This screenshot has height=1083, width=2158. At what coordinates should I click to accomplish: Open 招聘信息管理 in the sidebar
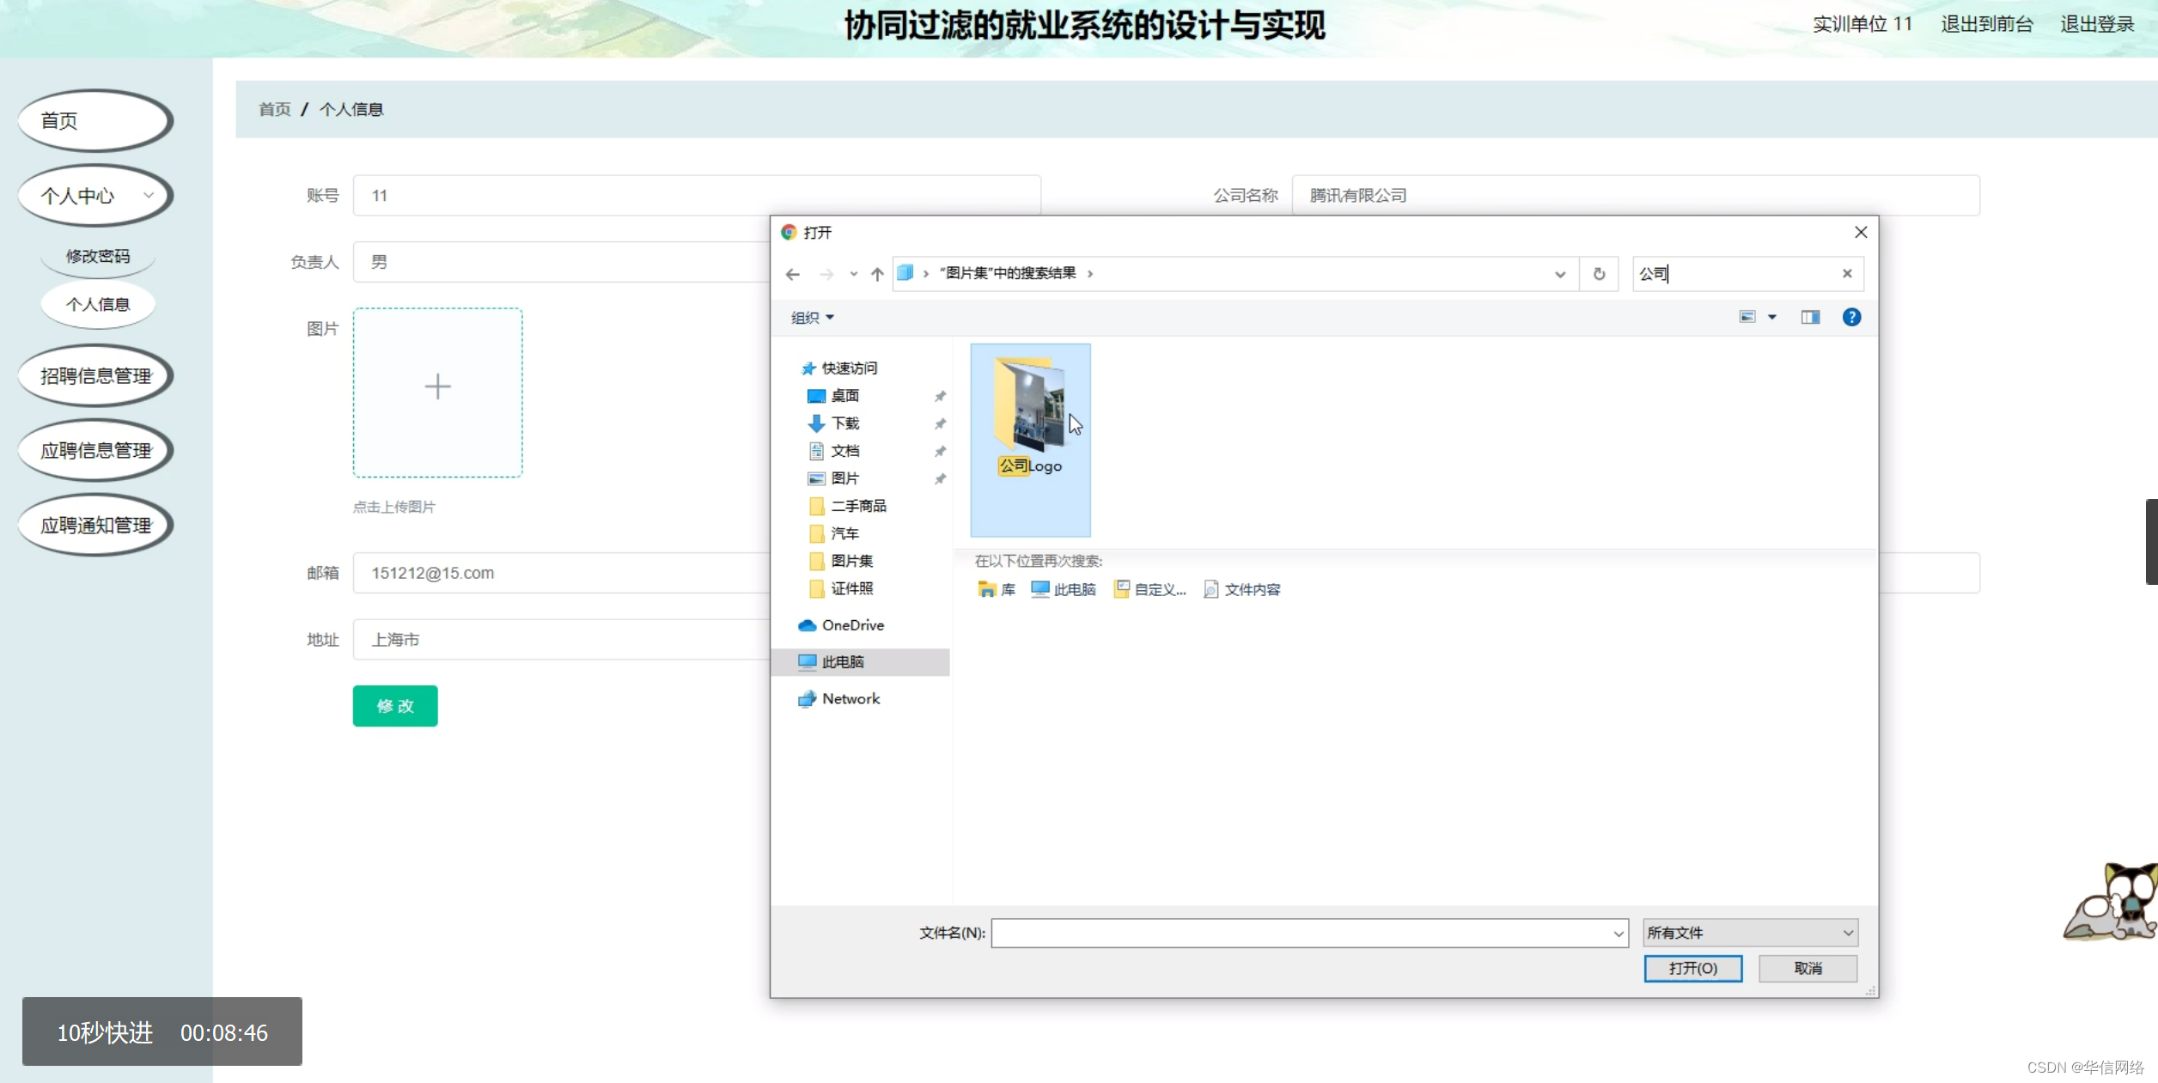pos(95,375)
